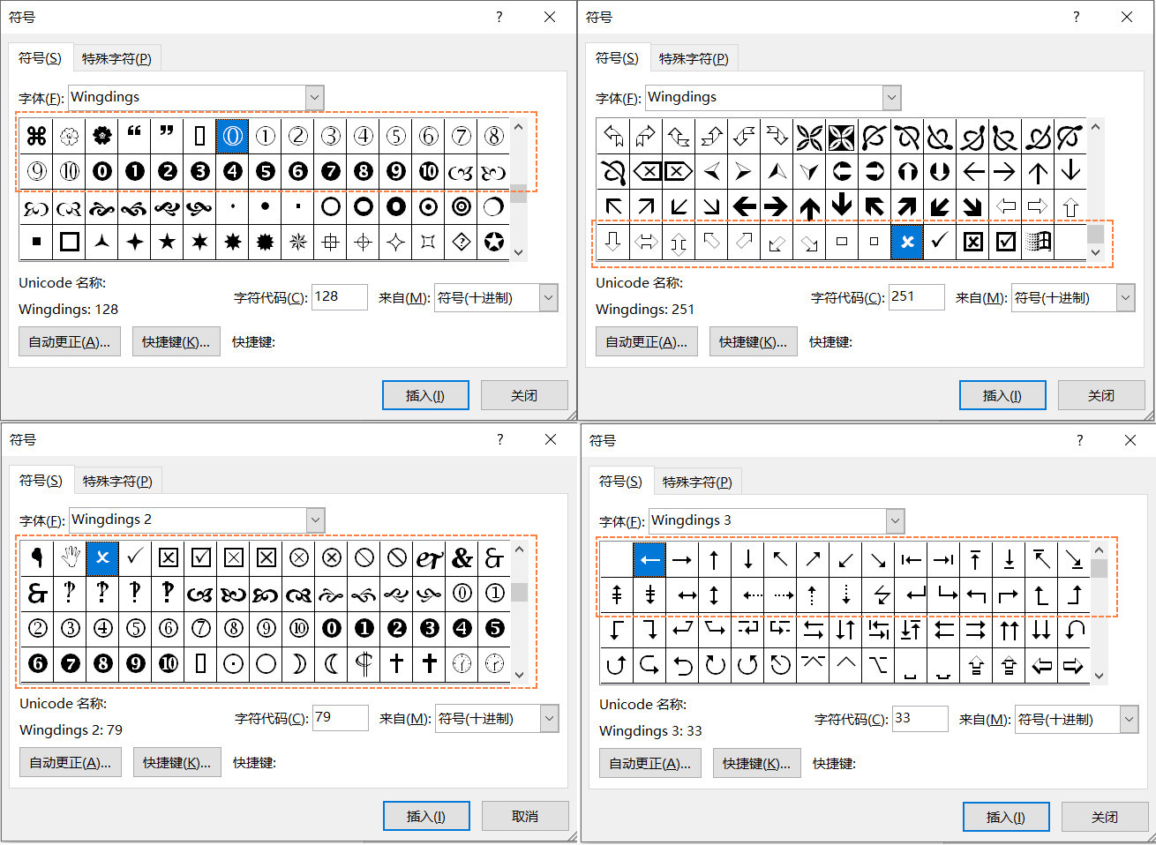Viewport: 1156px width, 845px height.
Task: Select thin up arrow ↑ beside → in Wingdings 3
Action: pos(715,559)
